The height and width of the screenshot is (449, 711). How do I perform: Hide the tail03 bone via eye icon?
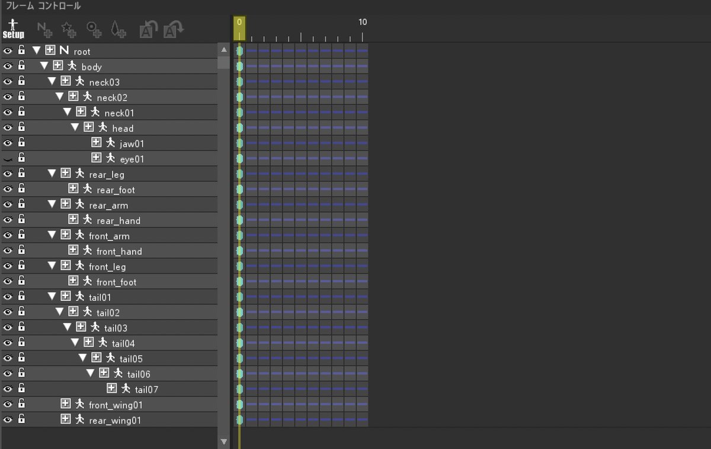[x=8, y=328]
